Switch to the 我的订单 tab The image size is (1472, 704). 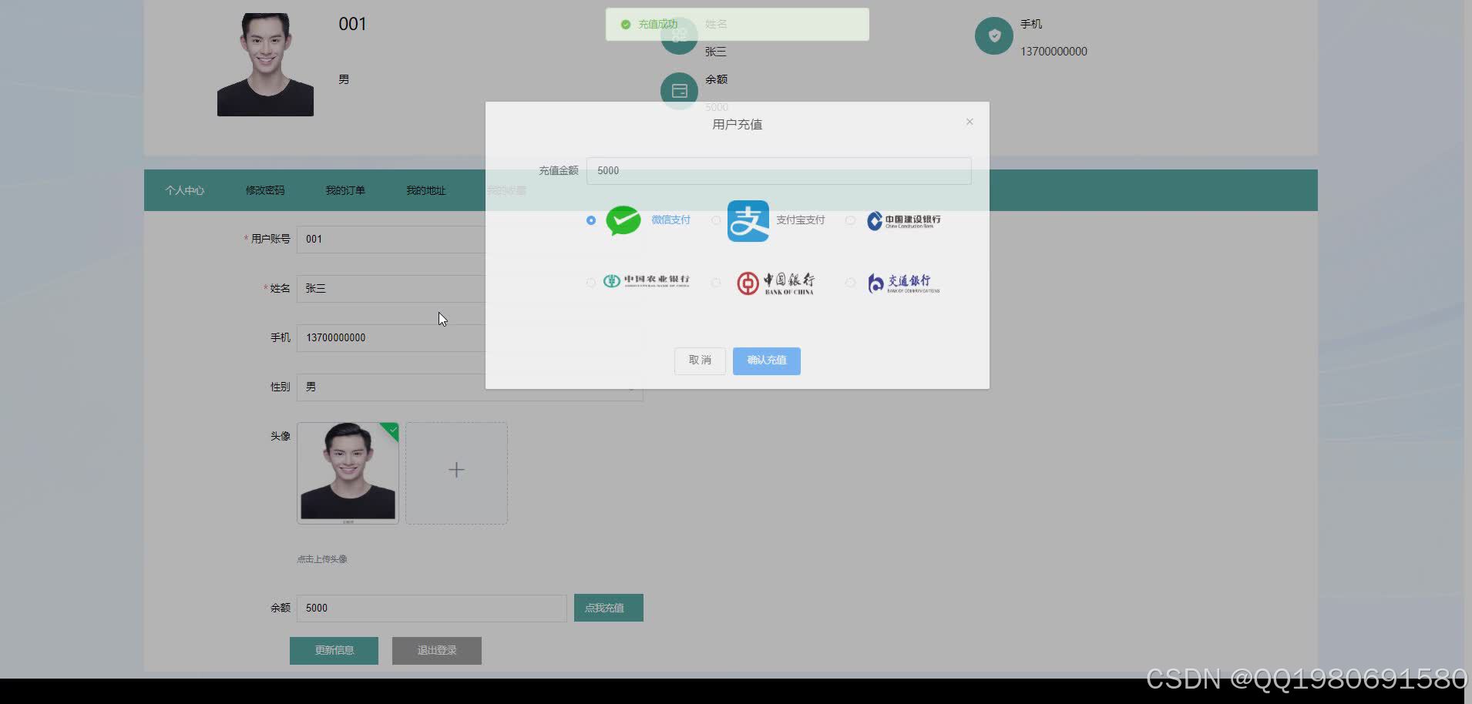coord(345,190)
